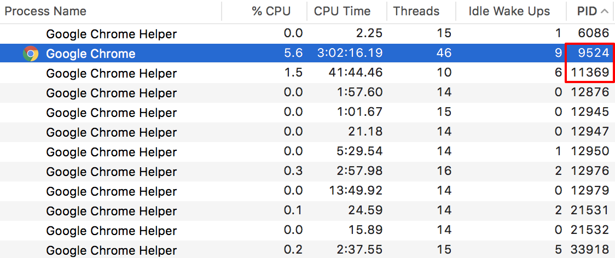The width and height of the screenshot is (615, 258).
Task: Click the CPU Time value 24.59
Action: 365,210
